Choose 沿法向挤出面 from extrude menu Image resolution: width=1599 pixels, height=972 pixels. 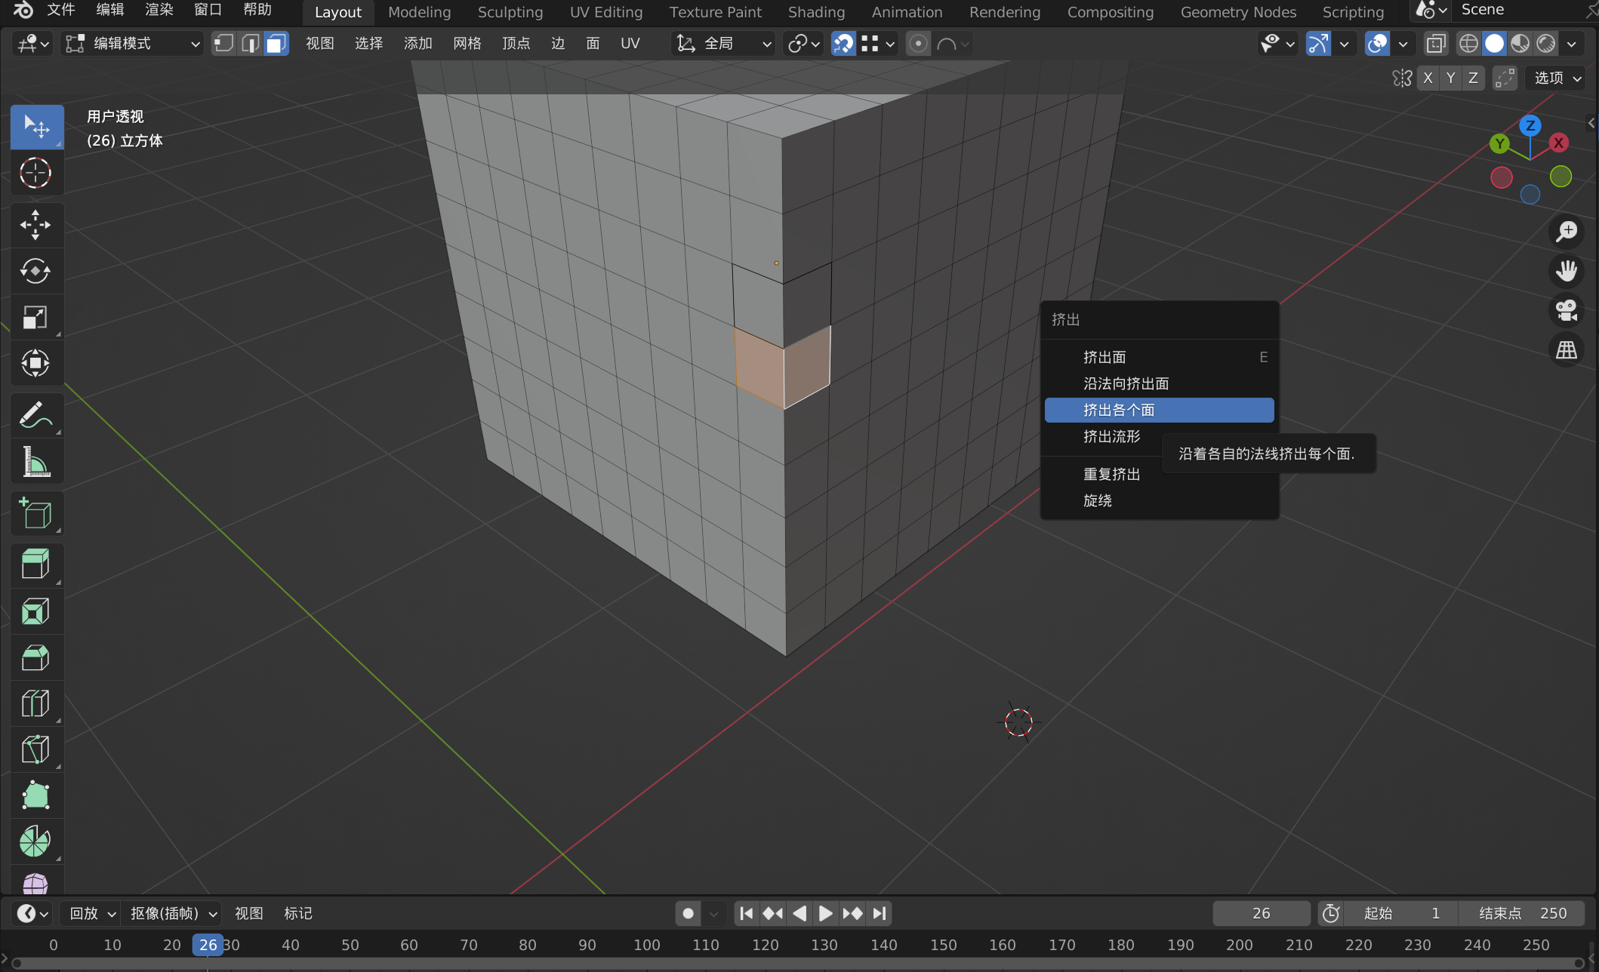click(x=1159, y=383)
